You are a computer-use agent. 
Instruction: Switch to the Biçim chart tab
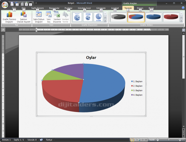[x=151, y=8]
